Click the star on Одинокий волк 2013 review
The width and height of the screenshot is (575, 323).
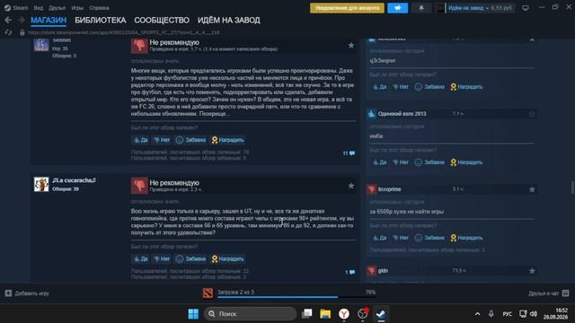click(532, 114)
